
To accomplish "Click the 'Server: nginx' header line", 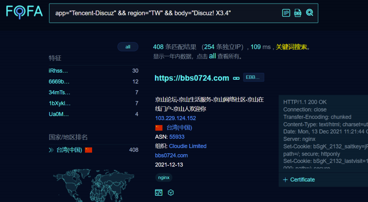I will 299,139.
